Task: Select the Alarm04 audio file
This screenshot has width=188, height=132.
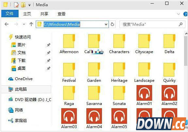Action: click(x=94, y=118)
